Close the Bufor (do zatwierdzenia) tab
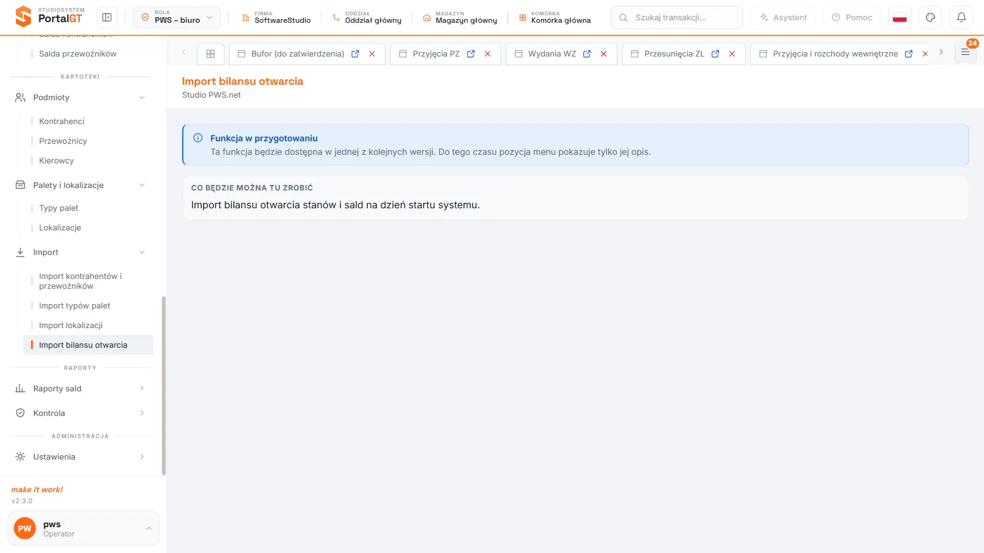 [x=372, y=54]
